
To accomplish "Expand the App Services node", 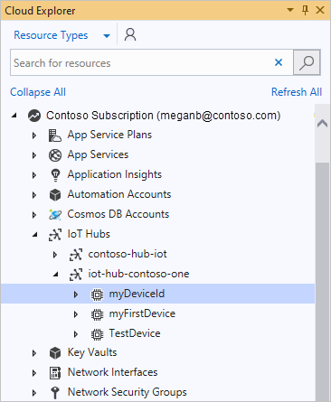I will tap(34, 155).
